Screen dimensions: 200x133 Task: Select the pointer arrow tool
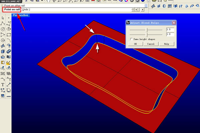[x=3, y=18]
